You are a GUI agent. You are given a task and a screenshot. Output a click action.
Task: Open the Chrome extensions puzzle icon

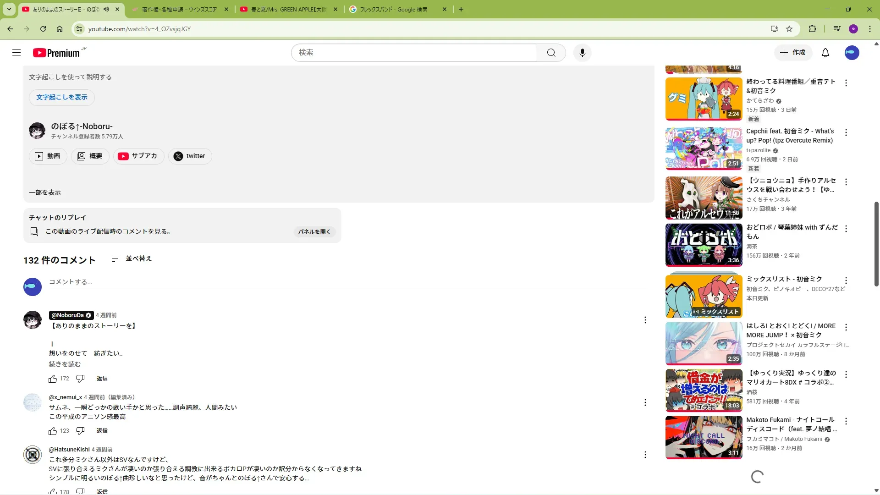(x=812, y=29)
